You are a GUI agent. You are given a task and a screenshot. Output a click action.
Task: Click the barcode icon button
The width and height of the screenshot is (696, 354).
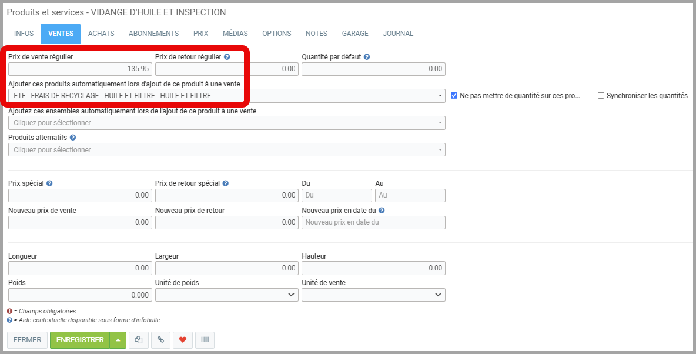[x=205, y=340]
